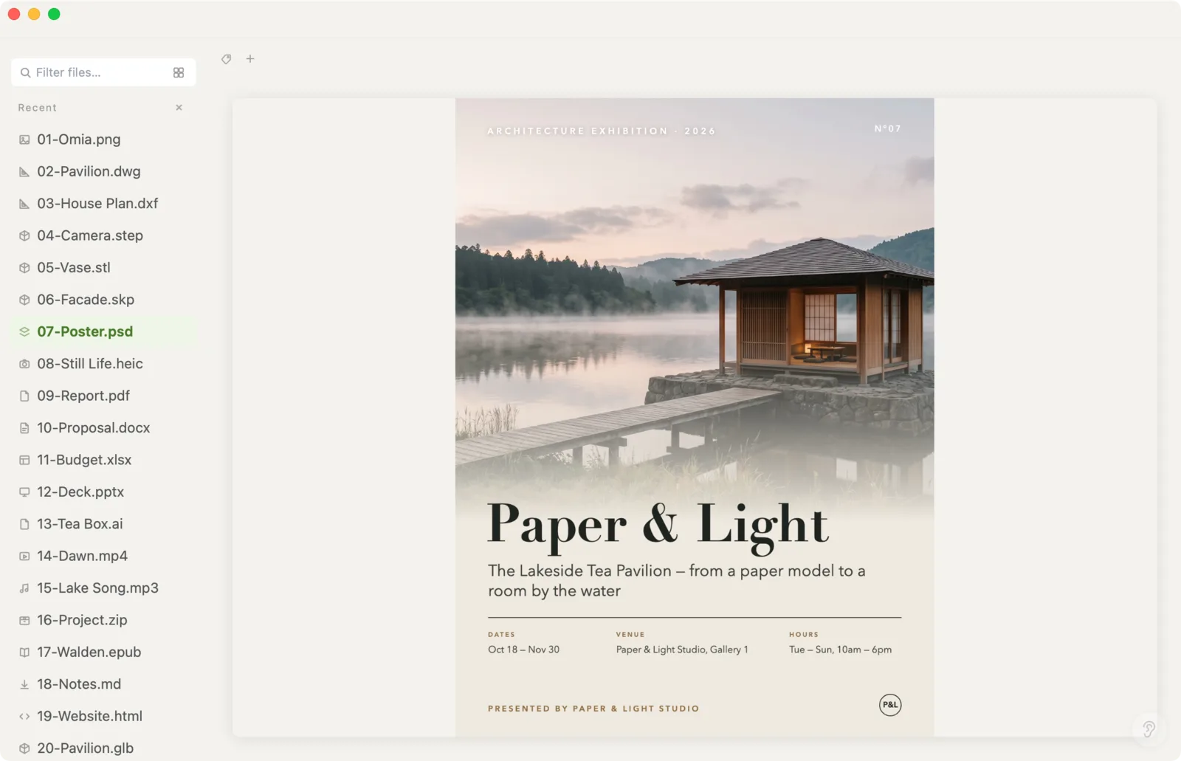Click the drawing icon beside 02-Pavilion.dwg

click(24, 171)
